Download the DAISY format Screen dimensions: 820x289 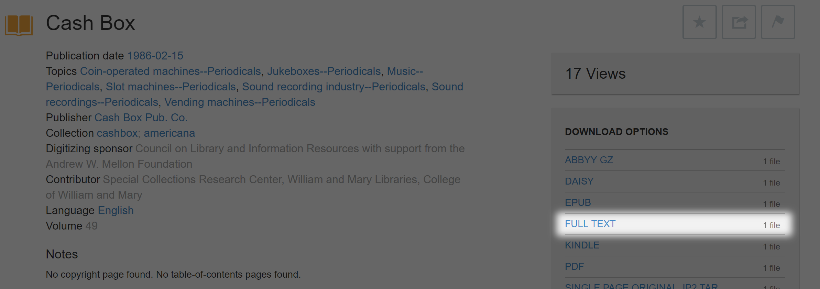click(579, 181)
